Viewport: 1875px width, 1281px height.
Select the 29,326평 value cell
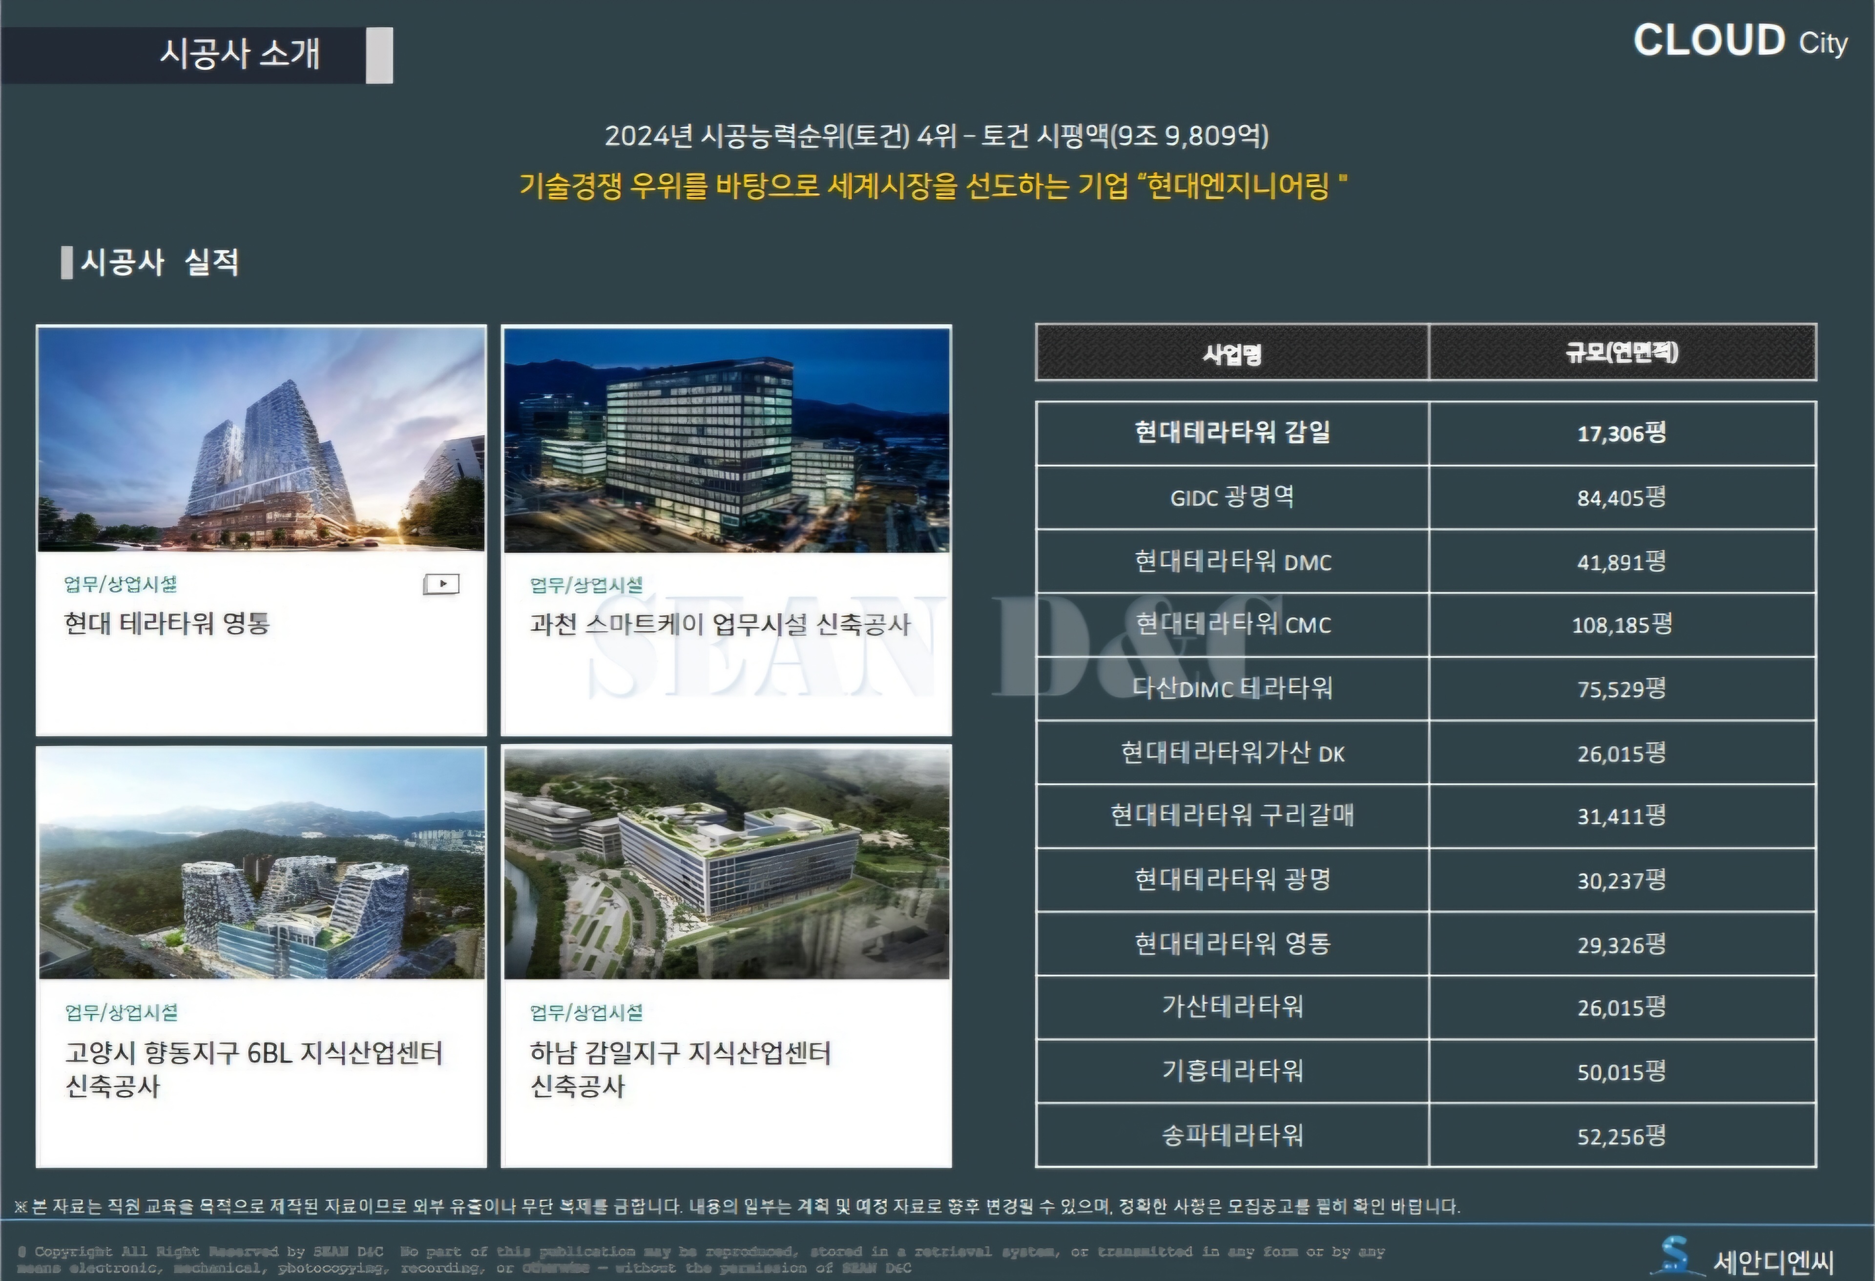point(1623,944)
